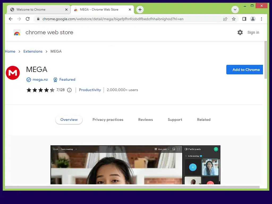Open the mega.nz publisher link
Screen dimensions: 272x204
[40, 79]
